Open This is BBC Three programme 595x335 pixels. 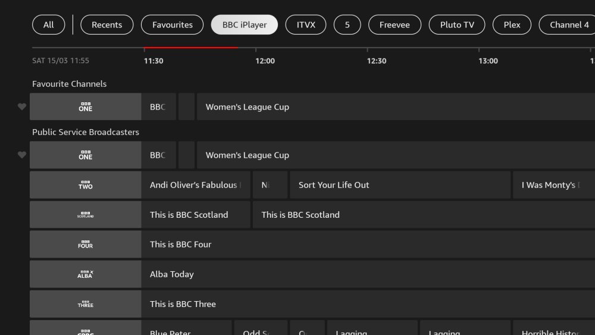tap(368, 304)
